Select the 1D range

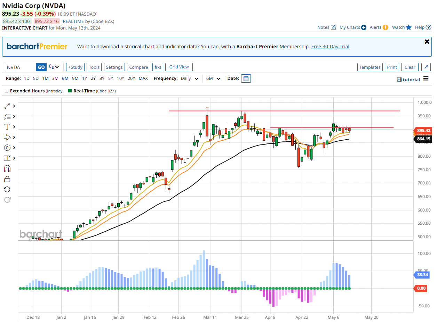27,78
